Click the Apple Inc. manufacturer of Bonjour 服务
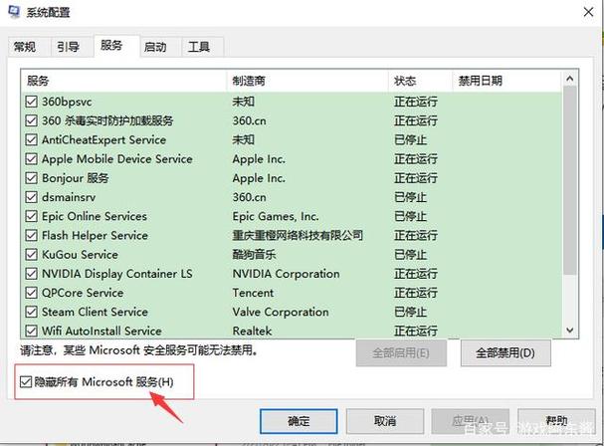This screenshot has height=446, width=604. click(x=259, y=178)
